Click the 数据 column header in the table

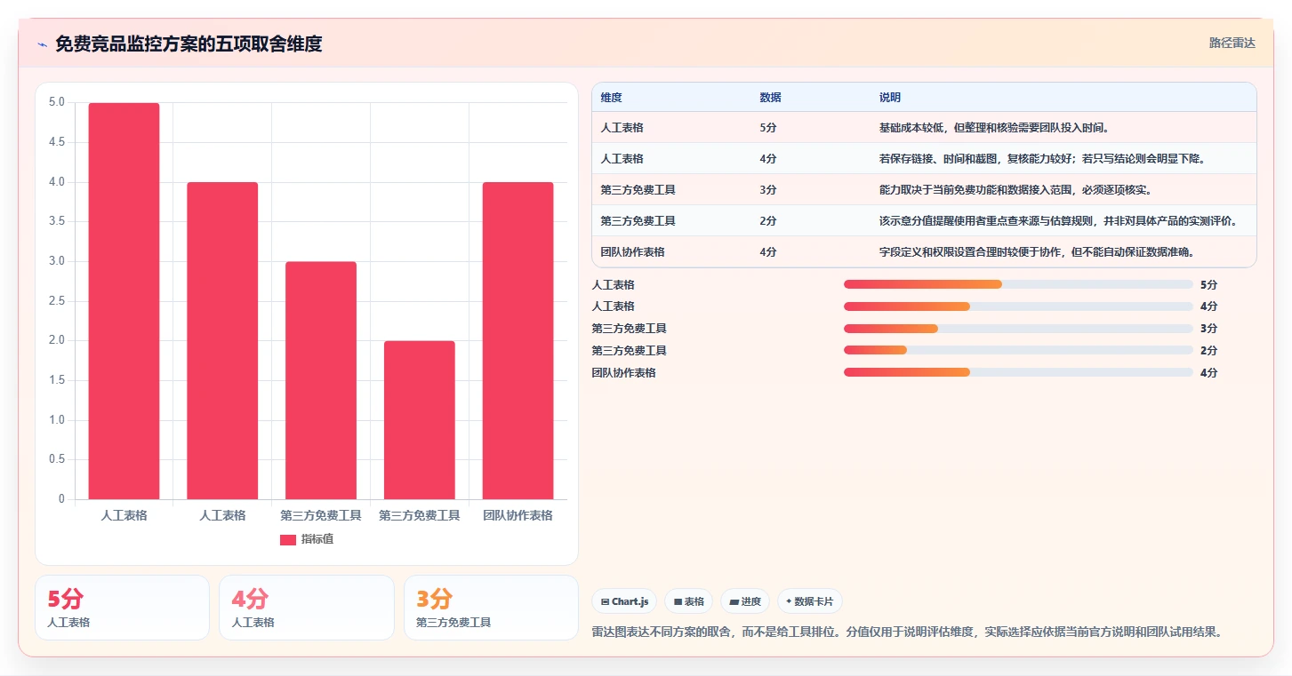(x=770, y=98)
